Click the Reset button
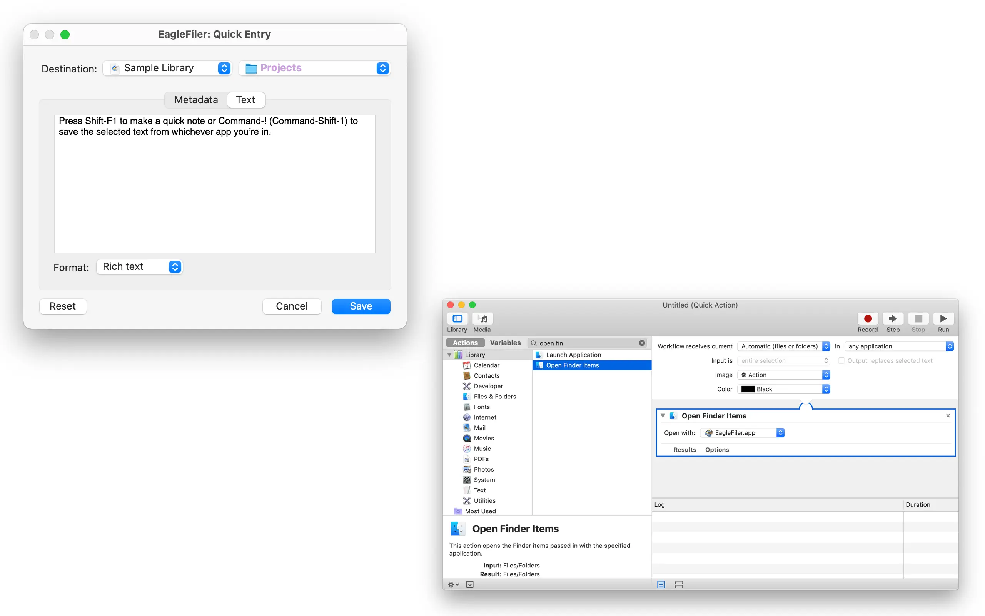985x616 pixels. click(x=63, y=306)
